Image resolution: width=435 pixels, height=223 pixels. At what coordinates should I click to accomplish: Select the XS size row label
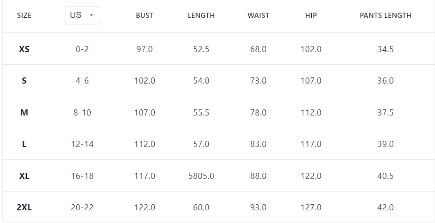[x=24, y=49]
